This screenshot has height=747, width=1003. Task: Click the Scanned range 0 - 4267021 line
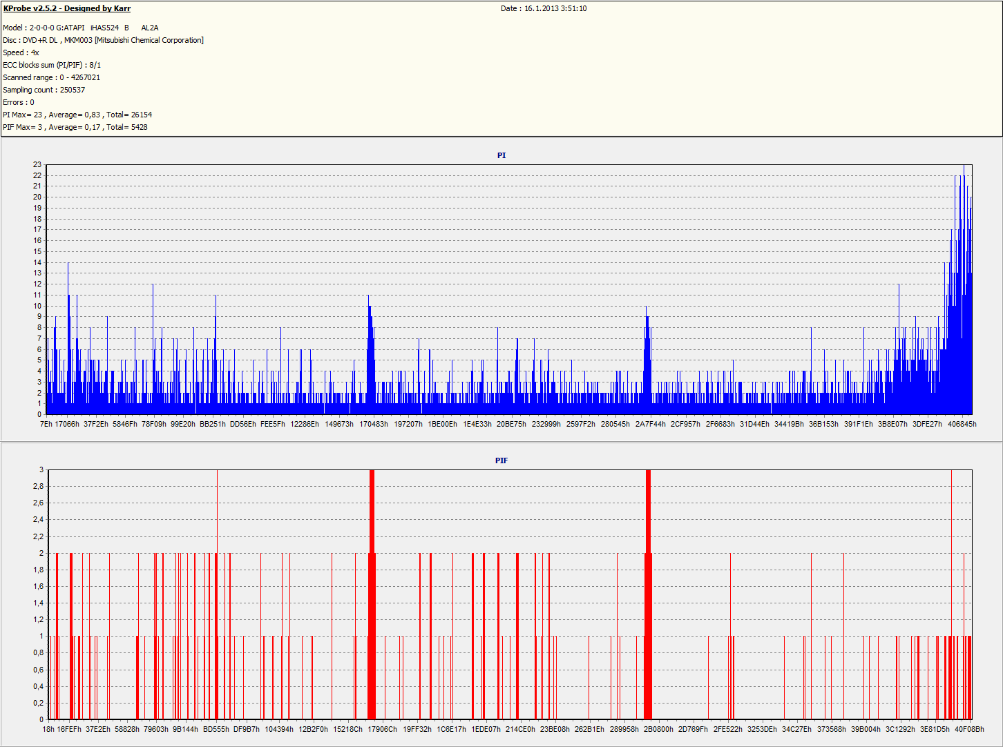(x=51, y=77)
